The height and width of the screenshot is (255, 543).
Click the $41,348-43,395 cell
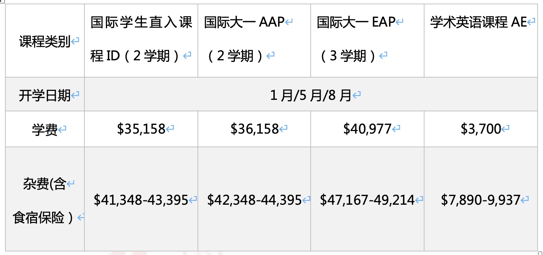141,200
